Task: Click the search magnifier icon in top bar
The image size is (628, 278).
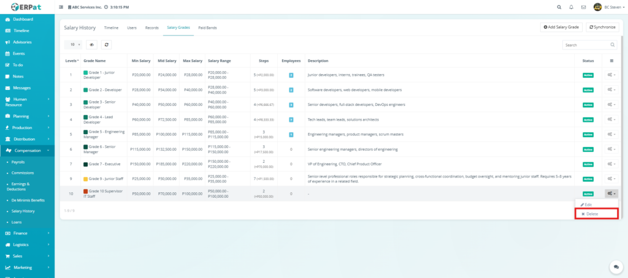Action: (x=558, y=7)
